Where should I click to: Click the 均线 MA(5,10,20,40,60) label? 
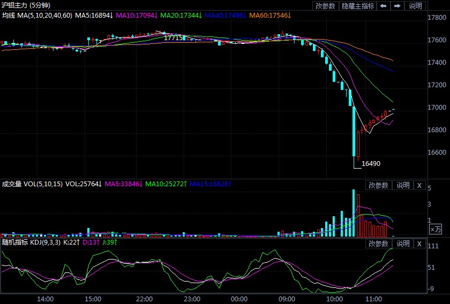pyautogui.click(x=37, y=15)
